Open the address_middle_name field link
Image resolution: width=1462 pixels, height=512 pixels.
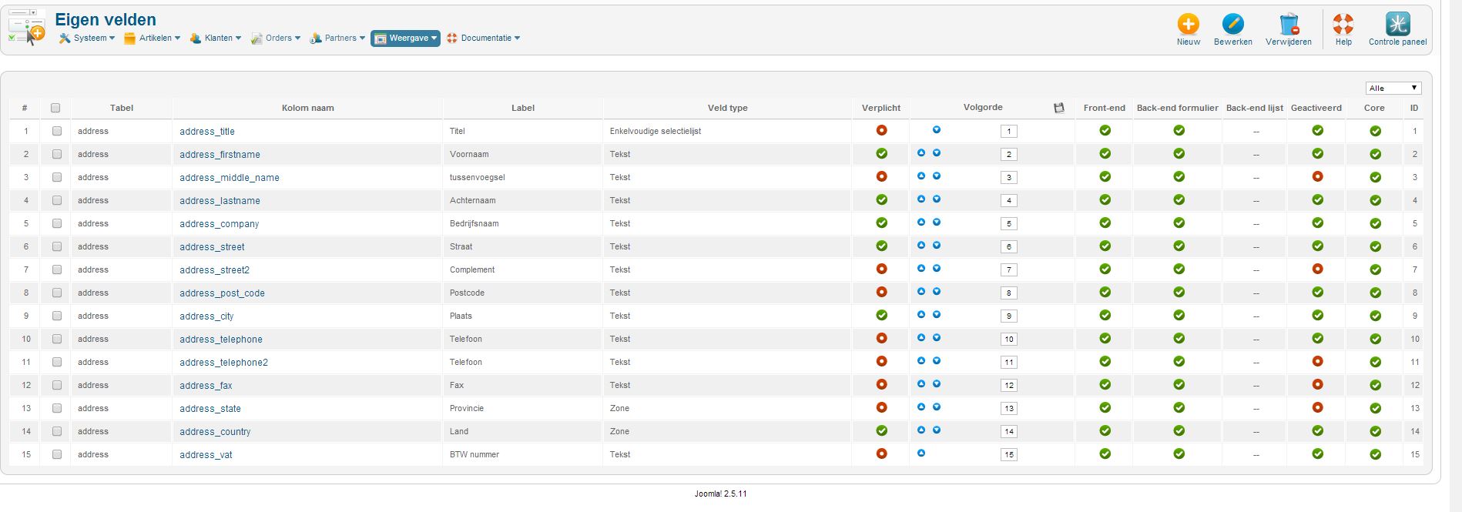pyautogui.click(x=230, y=178)
